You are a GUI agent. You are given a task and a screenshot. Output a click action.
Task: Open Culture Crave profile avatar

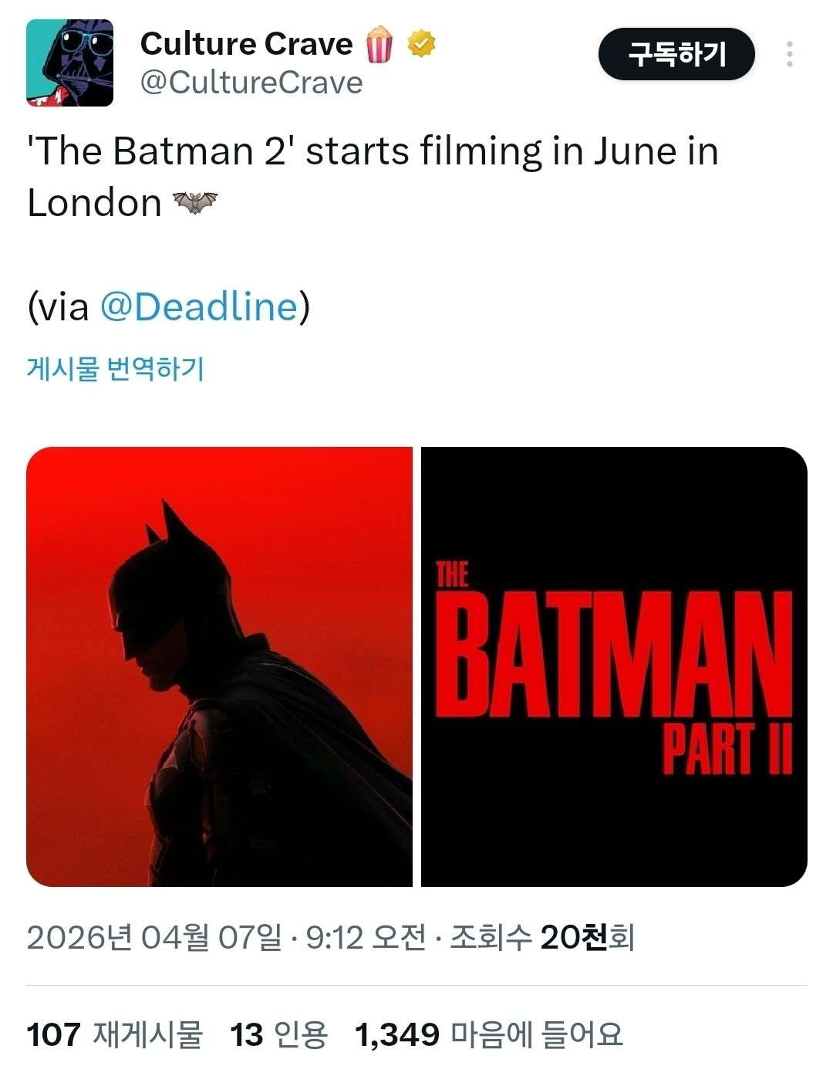coord(70,63)
